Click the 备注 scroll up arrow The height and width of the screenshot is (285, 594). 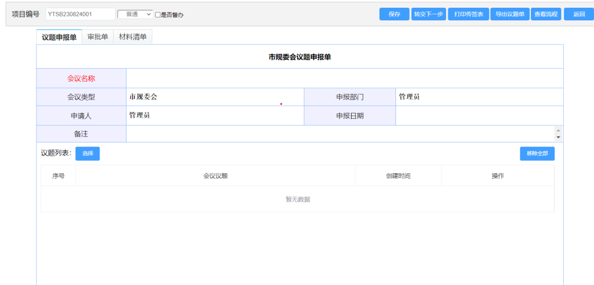coord(558,130)
